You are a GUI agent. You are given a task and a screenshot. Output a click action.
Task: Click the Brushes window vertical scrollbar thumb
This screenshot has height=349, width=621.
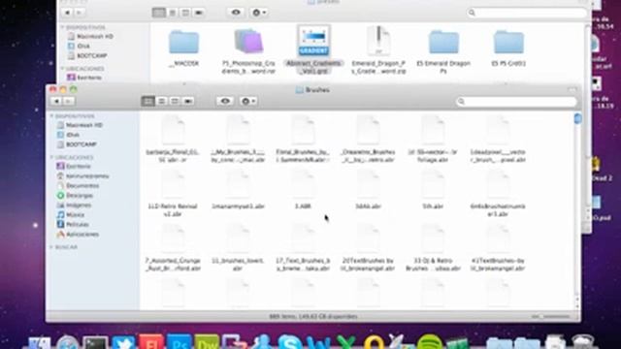(x=577, y=118)
